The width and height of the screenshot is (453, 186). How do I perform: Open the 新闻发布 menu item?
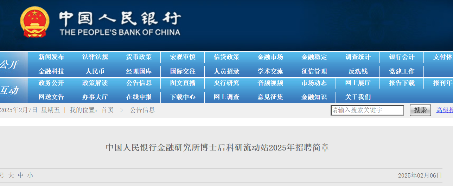click(51, 57)
